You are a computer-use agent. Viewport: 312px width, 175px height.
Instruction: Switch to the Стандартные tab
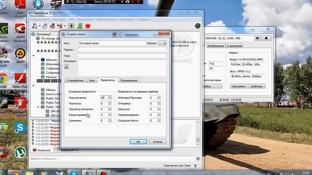coord(75,80)
